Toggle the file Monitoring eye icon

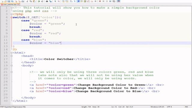[x=95, y=1]
